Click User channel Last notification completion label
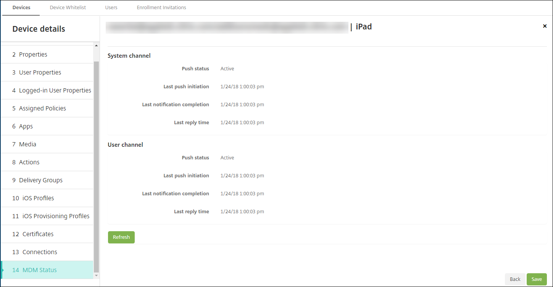The width and height of the screenshot is (553, 287). pos(176,194)
